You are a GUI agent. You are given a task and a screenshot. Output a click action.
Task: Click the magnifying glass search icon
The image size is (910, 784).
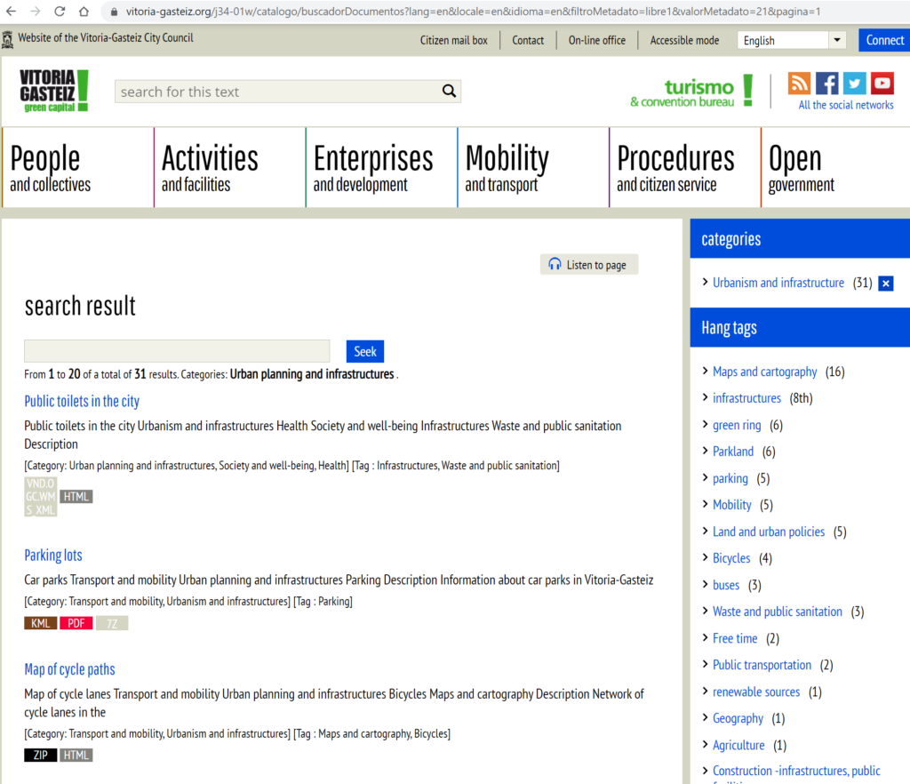pos(449,92)
